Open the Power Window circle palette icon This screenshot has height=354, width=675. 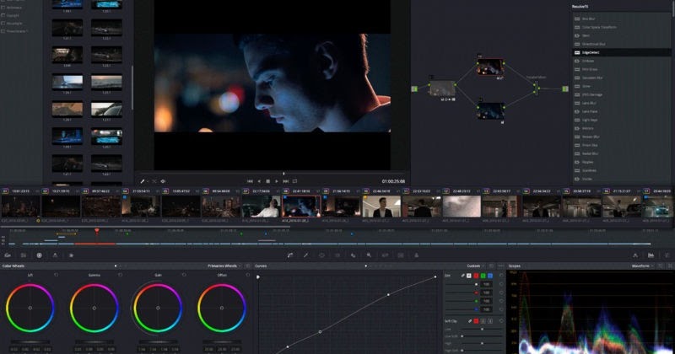[x=321, y=255]
